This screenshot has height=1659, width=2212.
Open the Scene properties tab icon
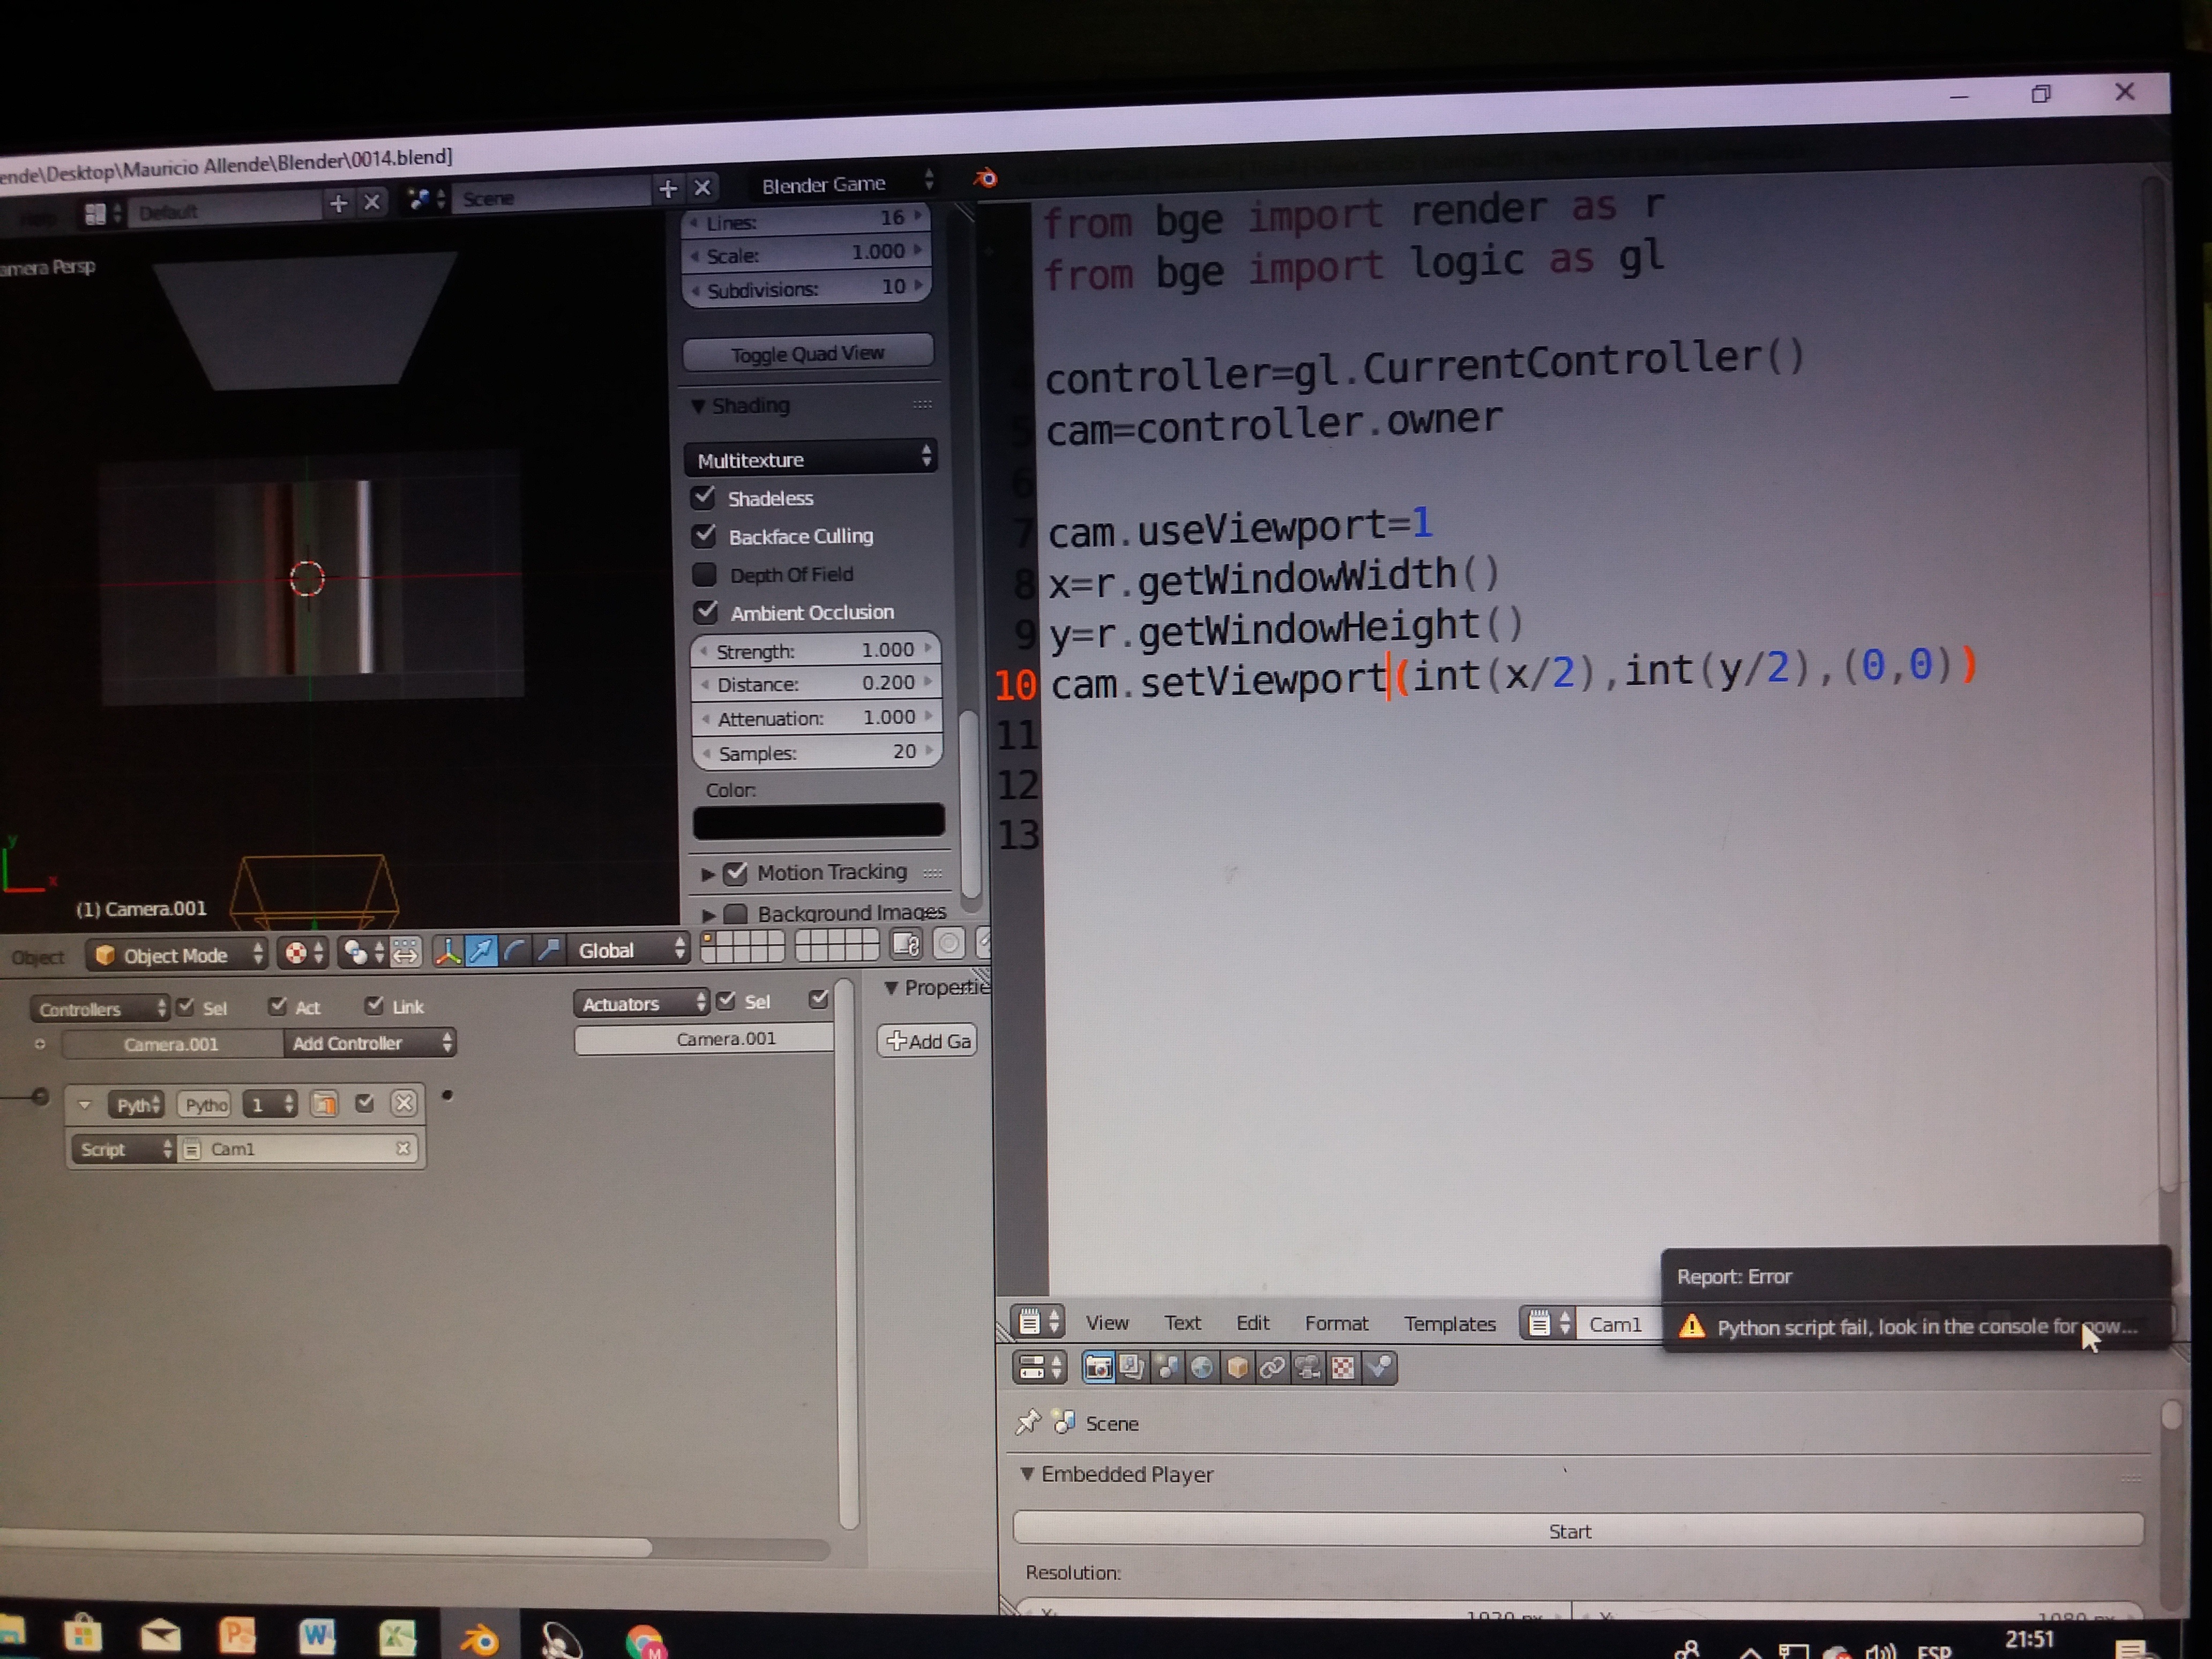1167,1367
